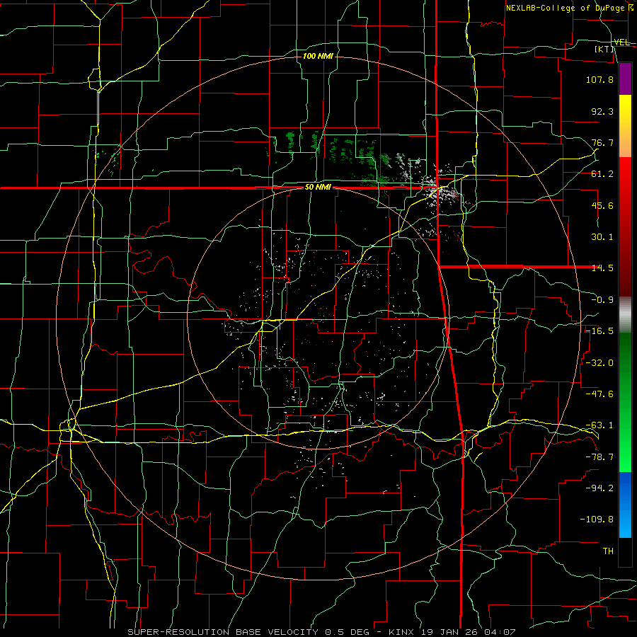Select the -32.0 velocity scale value

[599, 363]
